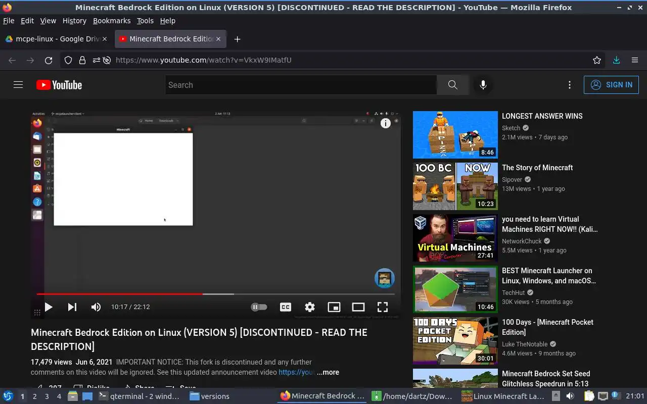This screenshot has width=647, height=404.
Task: Toggle closed captions CC
Action: (286, 307)
